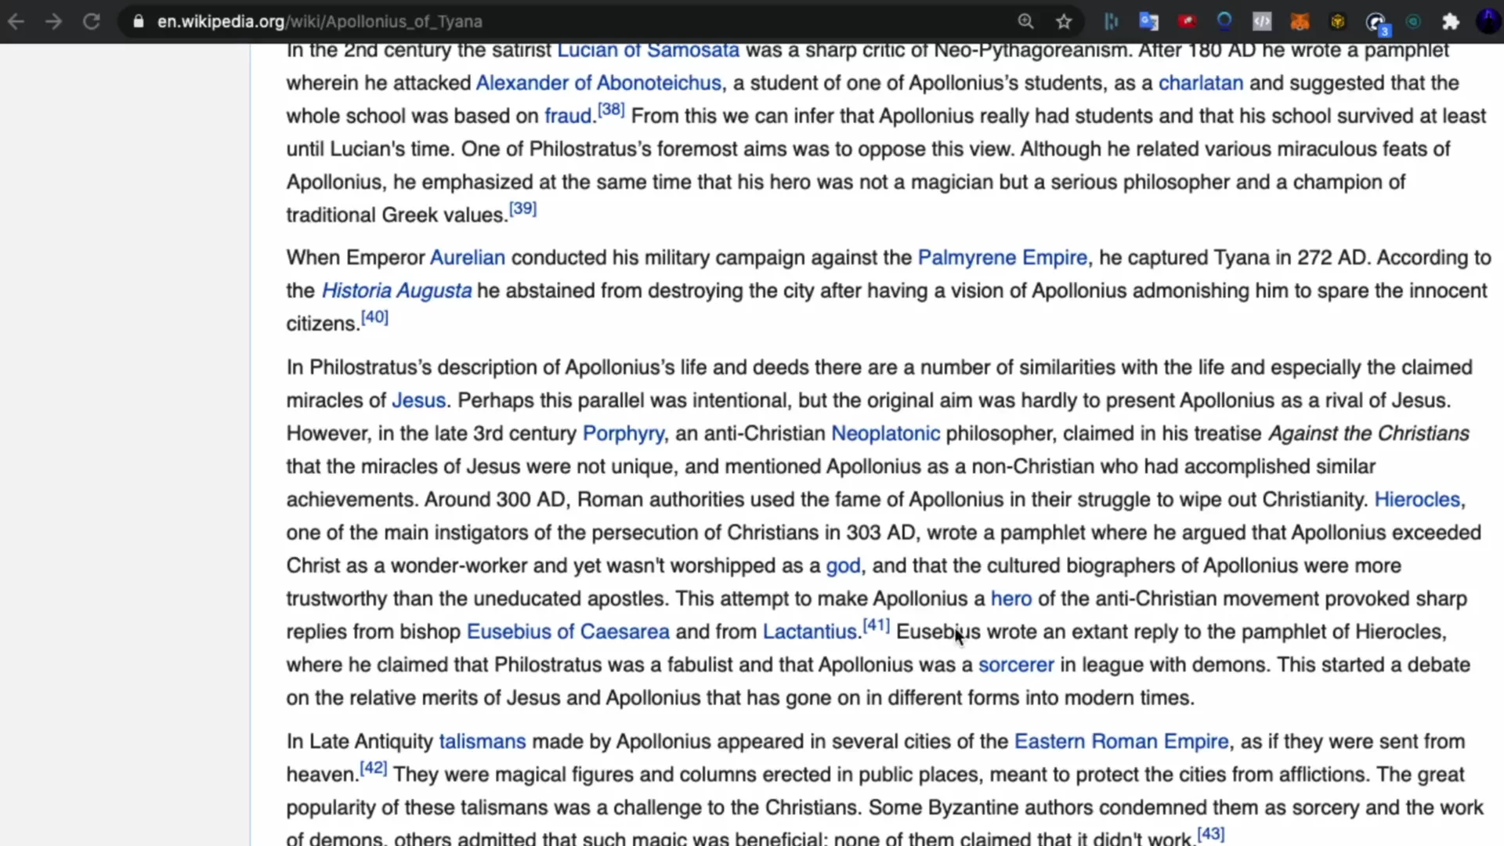The width and height of the screenshot is (1504, 846).
Task: Open the page zoom magnifier icon
Action: [1025, 21]
